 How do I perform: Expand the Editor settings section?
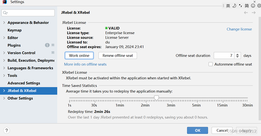click(4, 38)
